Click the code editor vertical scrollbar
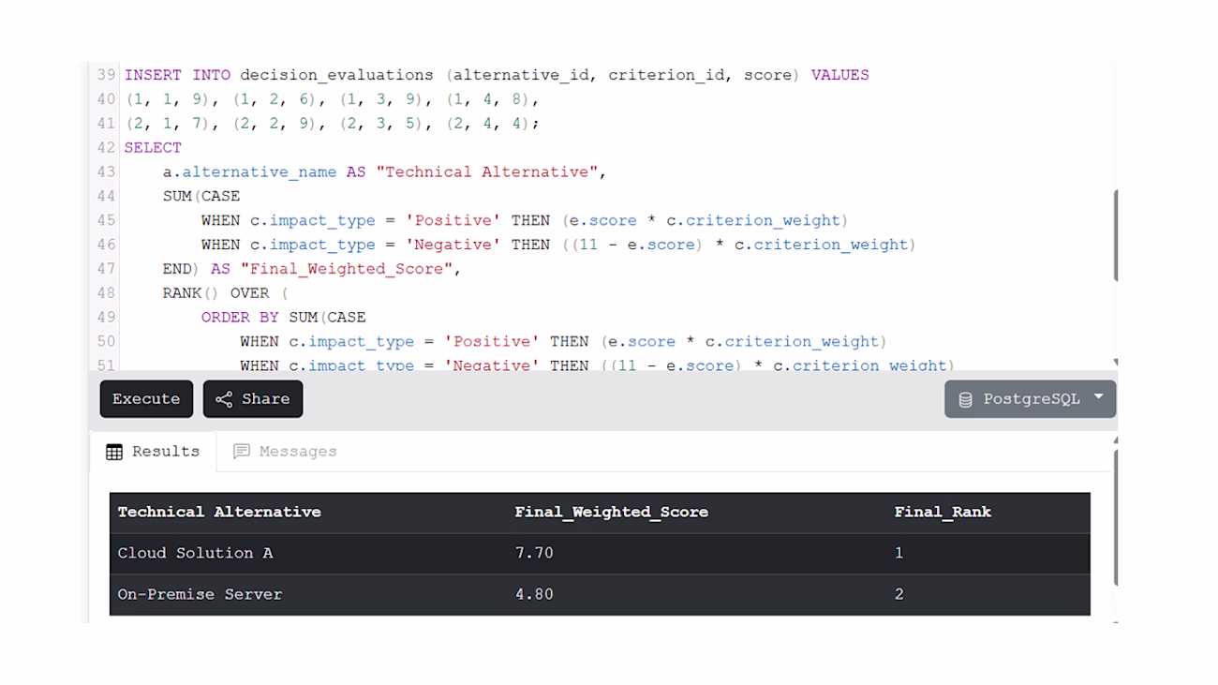Screen dimensions: 1218x685 click(x=1115, y=234)
